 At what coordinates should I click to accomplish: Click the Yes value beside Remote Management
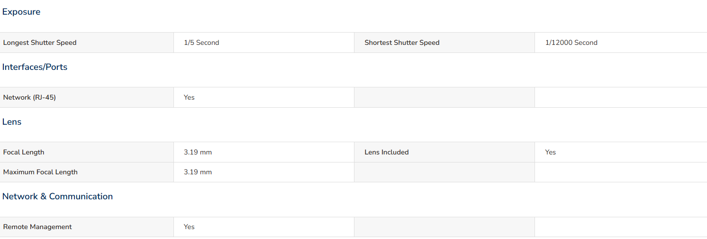click(189, 227)
